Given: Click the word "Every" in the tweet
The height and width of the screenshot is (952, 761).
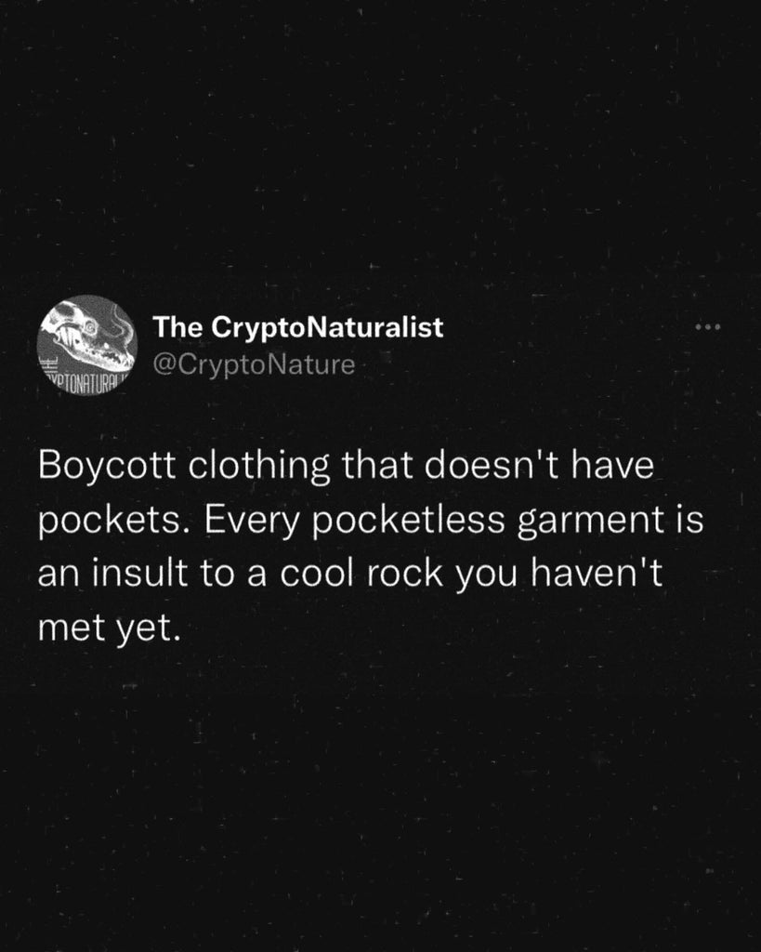Looking at the screenshot, I should (x=253, y=521).
